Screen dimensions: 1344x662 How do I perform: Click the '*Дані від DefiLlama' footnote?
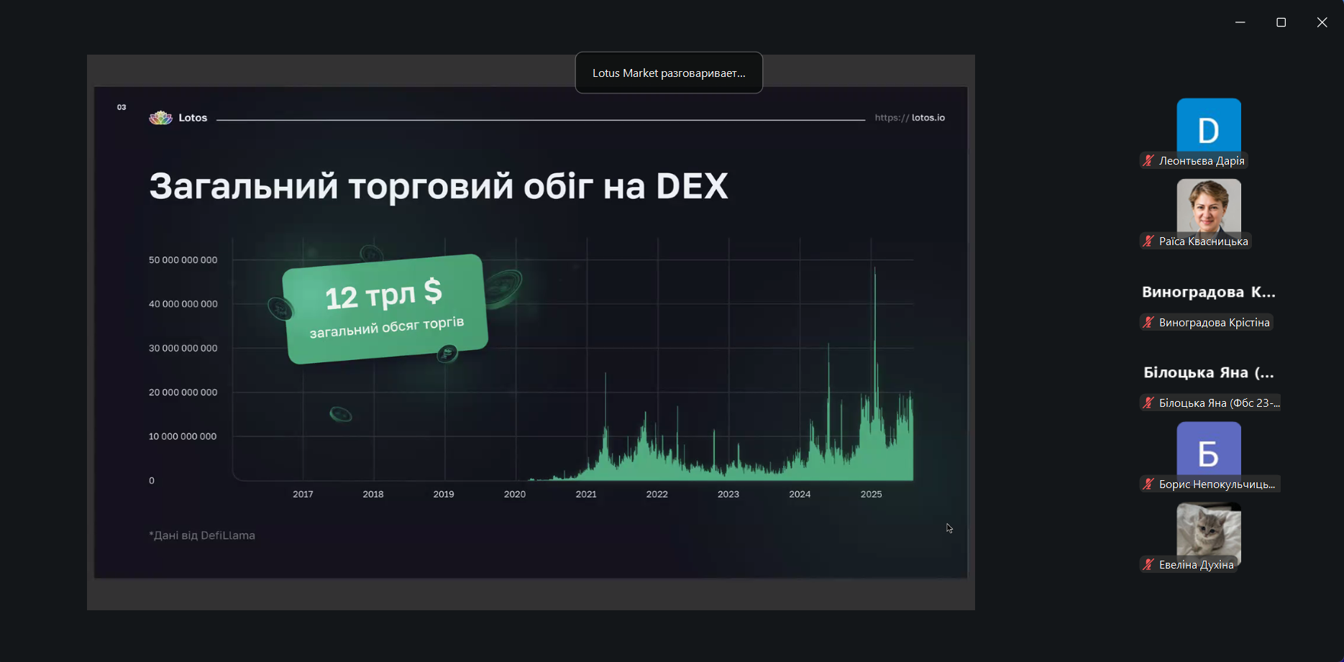point(202,535)
